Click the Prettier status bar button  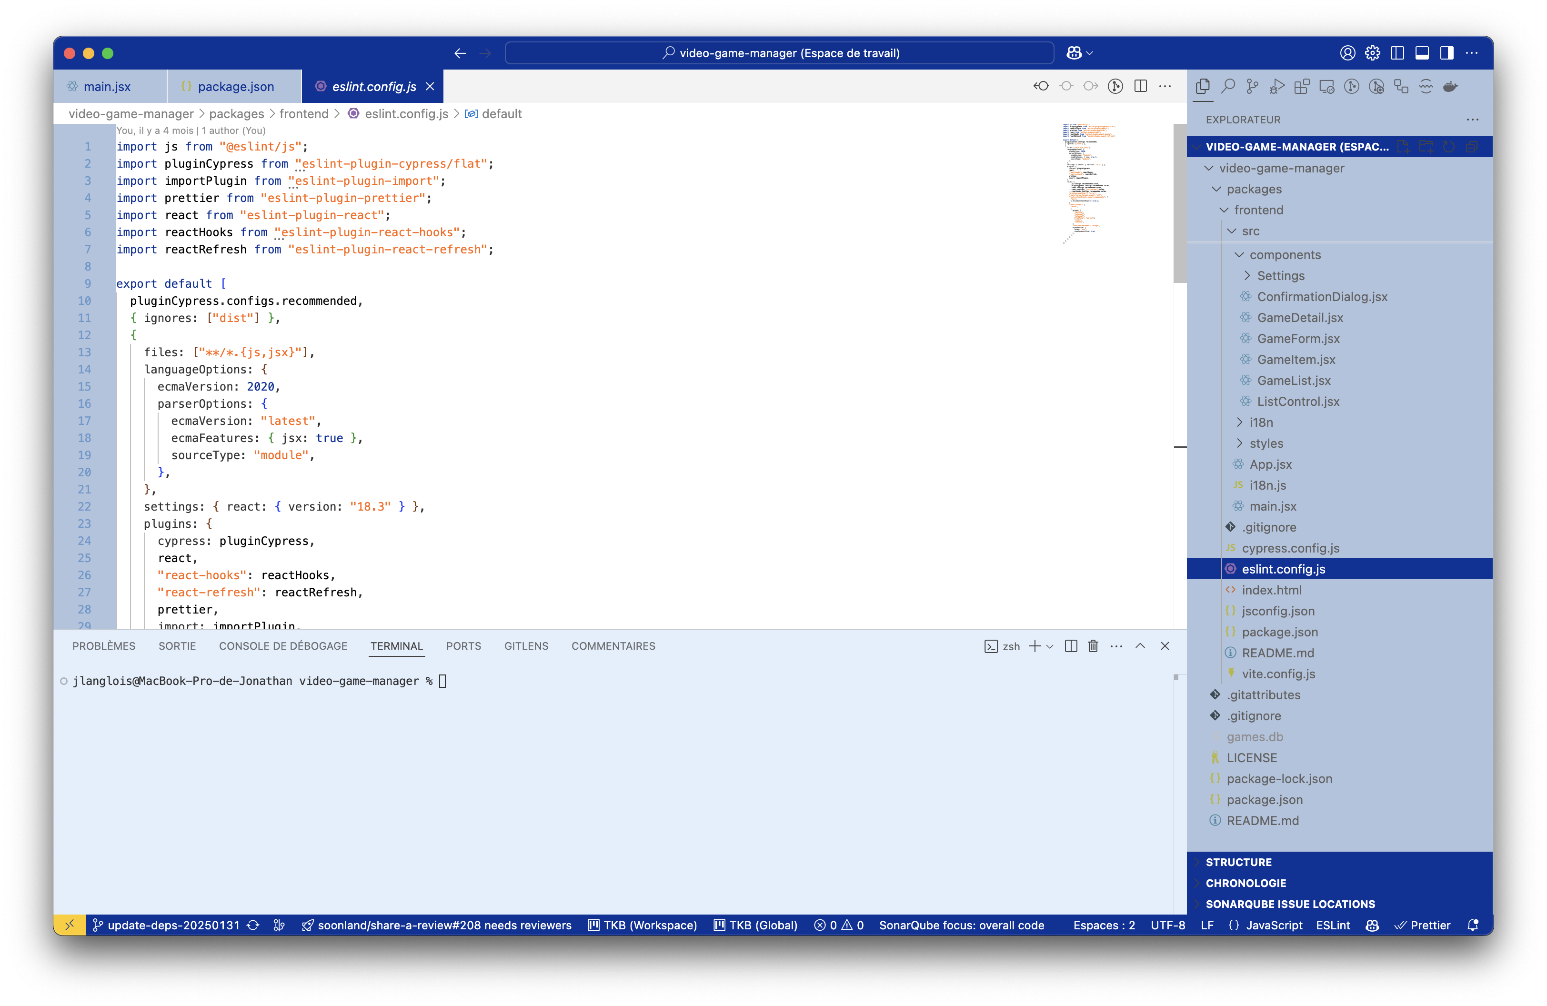pyautogui.click(x=1423, y=926)
